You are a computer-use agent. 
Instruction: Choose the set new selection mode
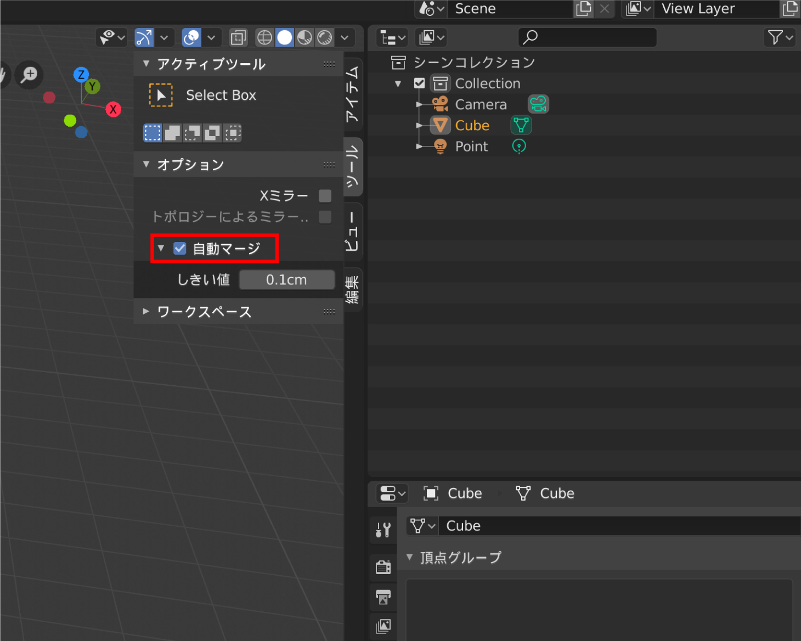tap(153, 133)
